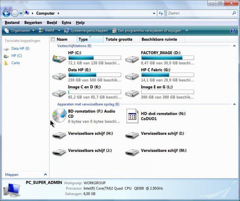Click the PC_SUPER_ADMIN computer name
The image size is (240, 201).
click(x=44, y=182)
